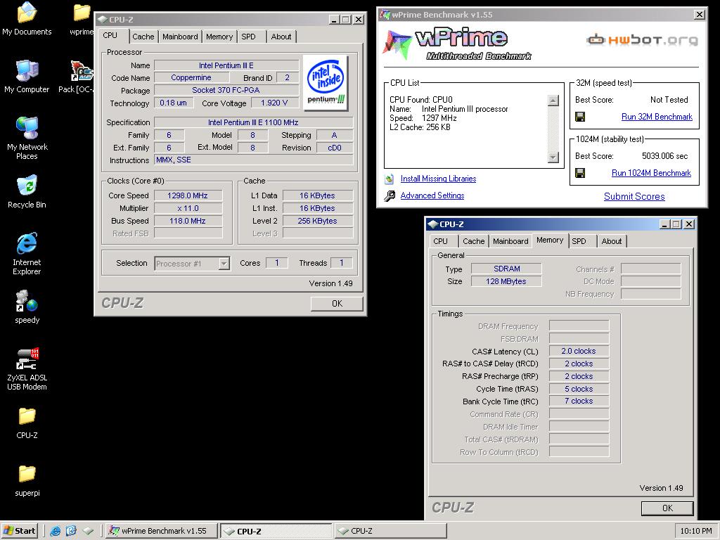Click the second quick launch browser icon
The height and width of the screenshot is (540, 720).
pos(71,531)
